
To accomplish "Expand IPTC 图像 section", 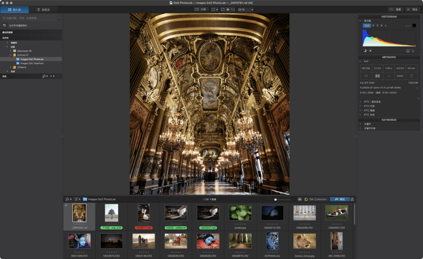I will pyautogui.click(x=360, y=110).
